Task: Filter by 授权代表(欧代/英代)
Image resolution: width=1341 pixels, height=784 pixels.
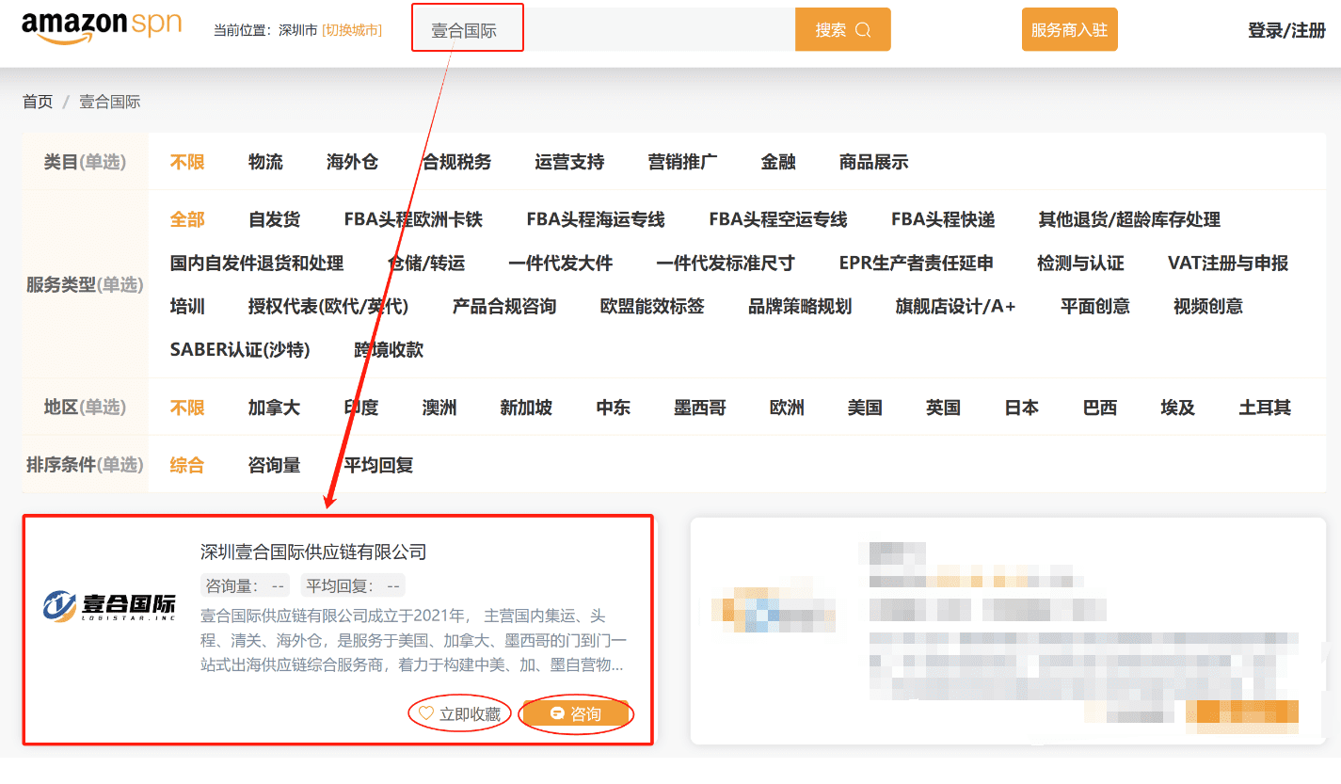Action: [328, 306]
